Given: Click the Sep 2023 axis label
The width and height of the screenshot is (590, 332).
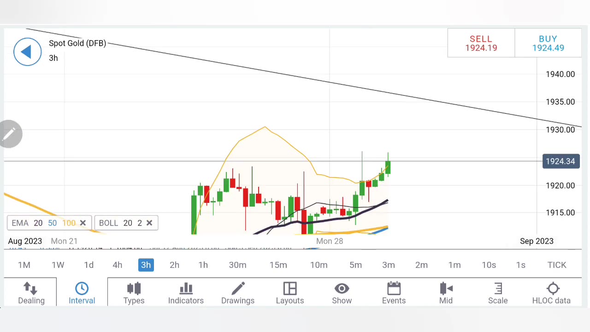Looking at the screenshot, I should click(x=537, y=241).
